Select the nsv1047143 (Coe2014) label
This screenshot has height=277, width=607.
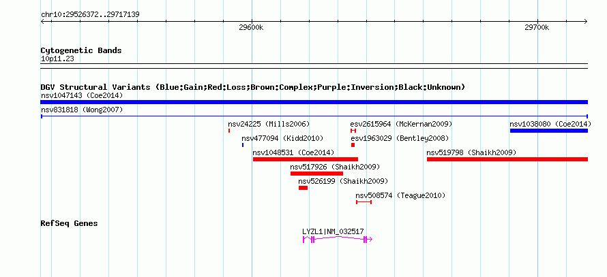(82, 95)
